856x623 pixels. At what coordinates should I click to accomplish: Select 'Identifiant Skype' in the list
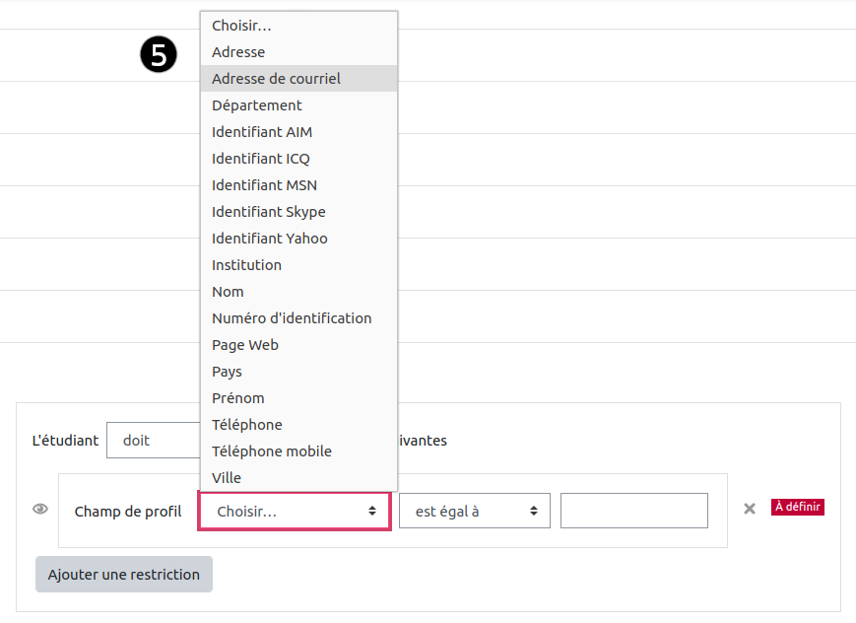[269, 212]
